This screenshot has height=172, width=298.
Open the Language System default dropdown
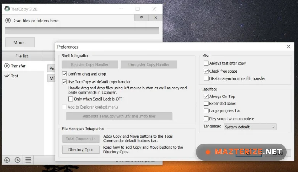(250, 127)
